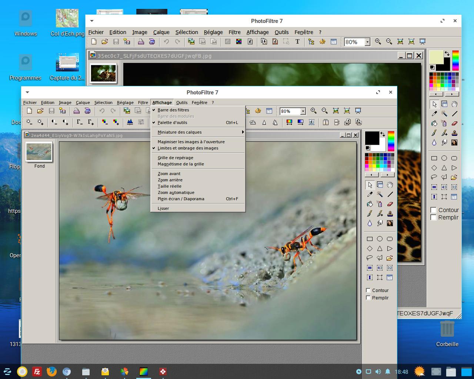The height and width of the screenshot is (379, 474).
Task: Select the Fond layer thumbnail
Action: click(x=39, y=152)
